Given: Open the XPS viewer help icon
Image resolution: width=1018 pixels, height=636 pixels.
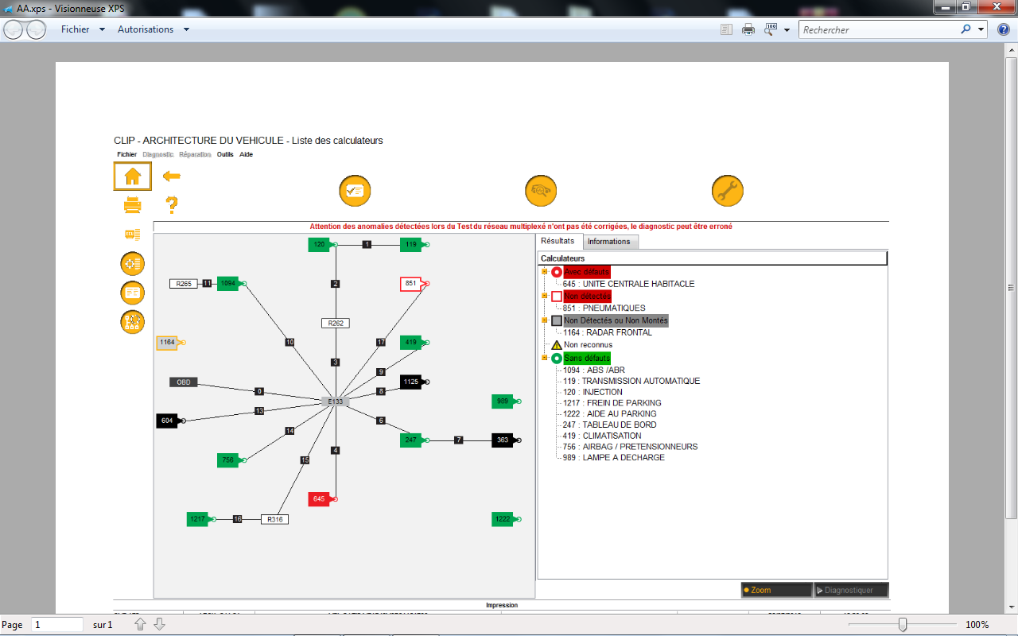Looking at the screenshot, I should click(1003, 29).
